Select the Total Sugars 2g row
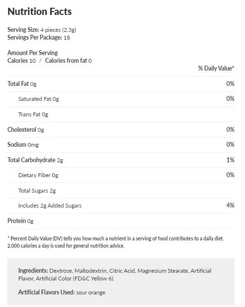 click(x=121, y=191)
